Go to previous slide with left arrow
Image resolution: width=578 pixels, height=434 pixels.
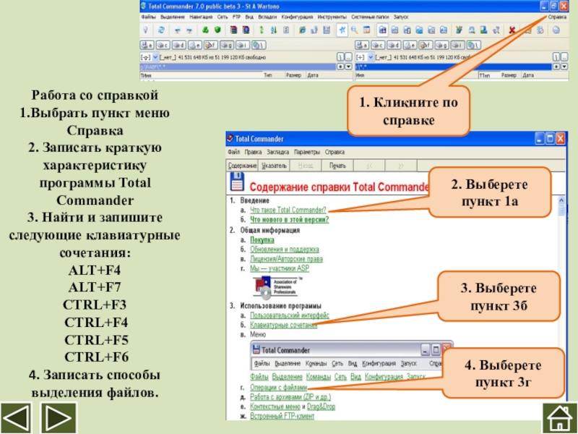[15, 418]
